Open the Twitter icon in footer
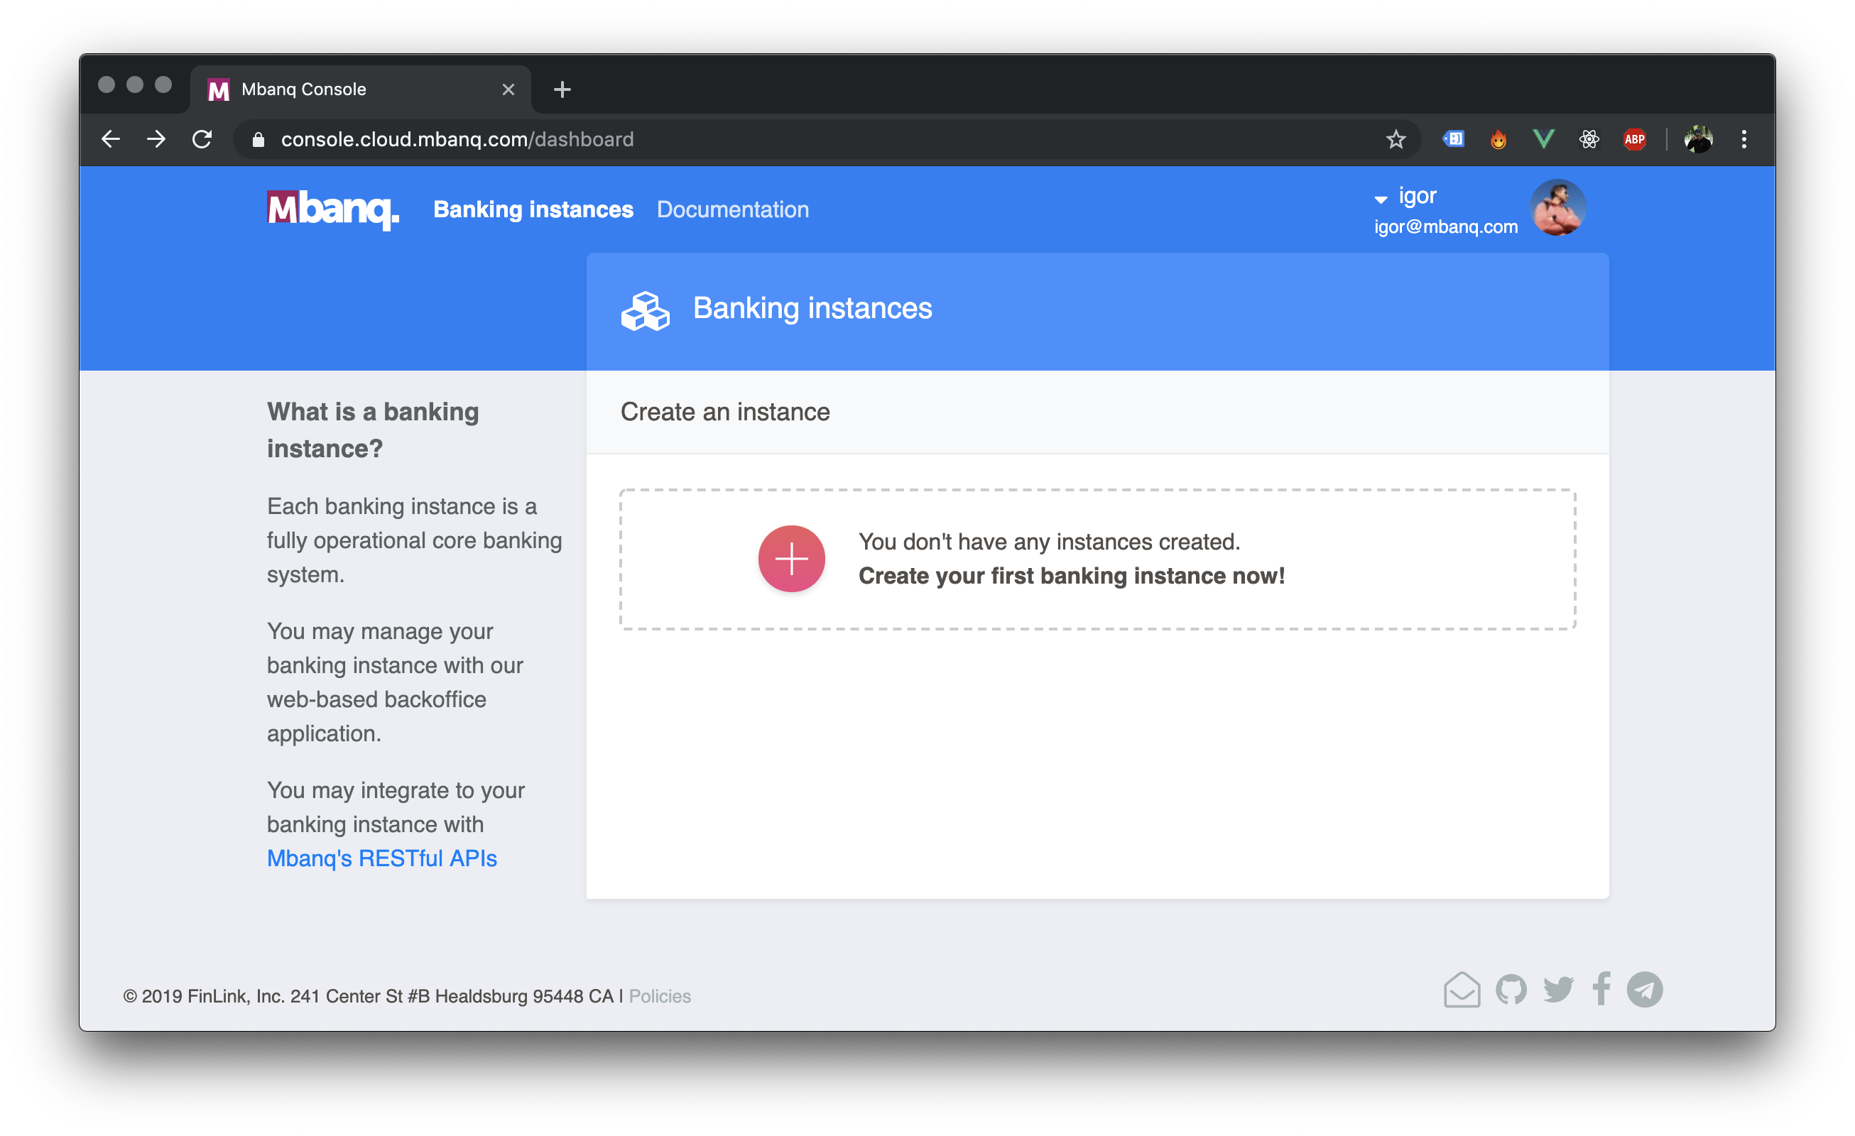This screenshot has height=1136, width=1855. 1557,989
